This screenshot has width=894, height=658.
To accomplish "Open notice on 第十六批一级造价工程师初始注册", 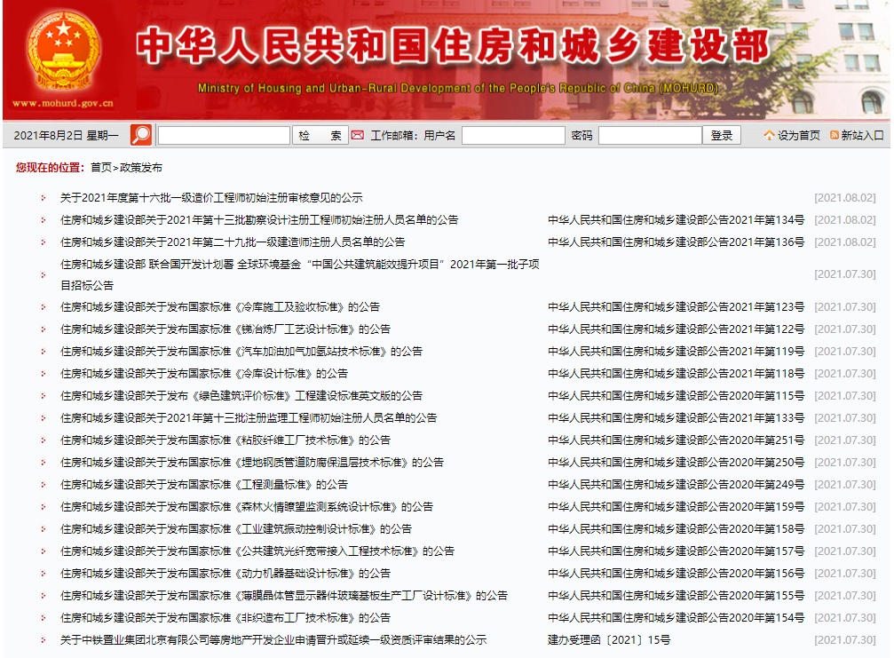I will pyautogui.click(x=211, y=198).
